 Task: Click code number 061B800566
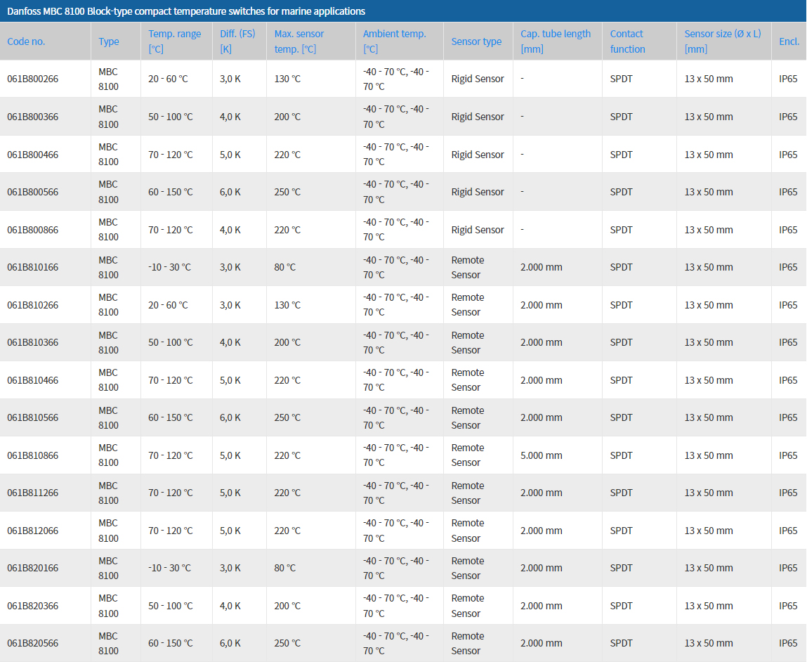[x=33, y=192]
